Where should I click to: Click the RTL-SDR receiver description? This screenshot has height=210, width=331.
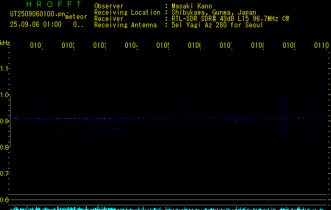pyautogui.click(x=230, y=19)
